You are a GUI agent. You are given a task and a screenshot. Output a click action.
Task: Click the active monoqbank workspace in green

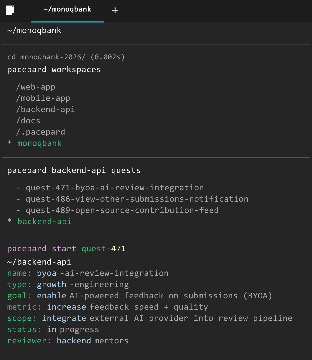[39, 143]
